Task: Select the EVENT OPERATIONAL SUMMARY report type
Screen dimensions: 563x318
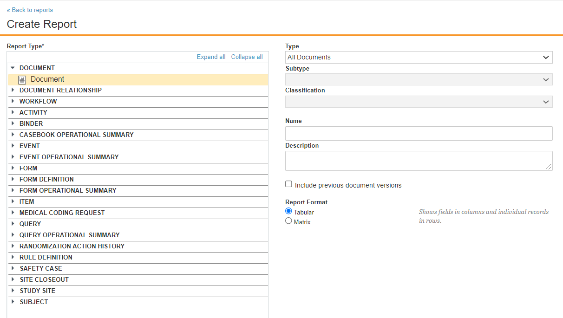Action: [68, 157]
